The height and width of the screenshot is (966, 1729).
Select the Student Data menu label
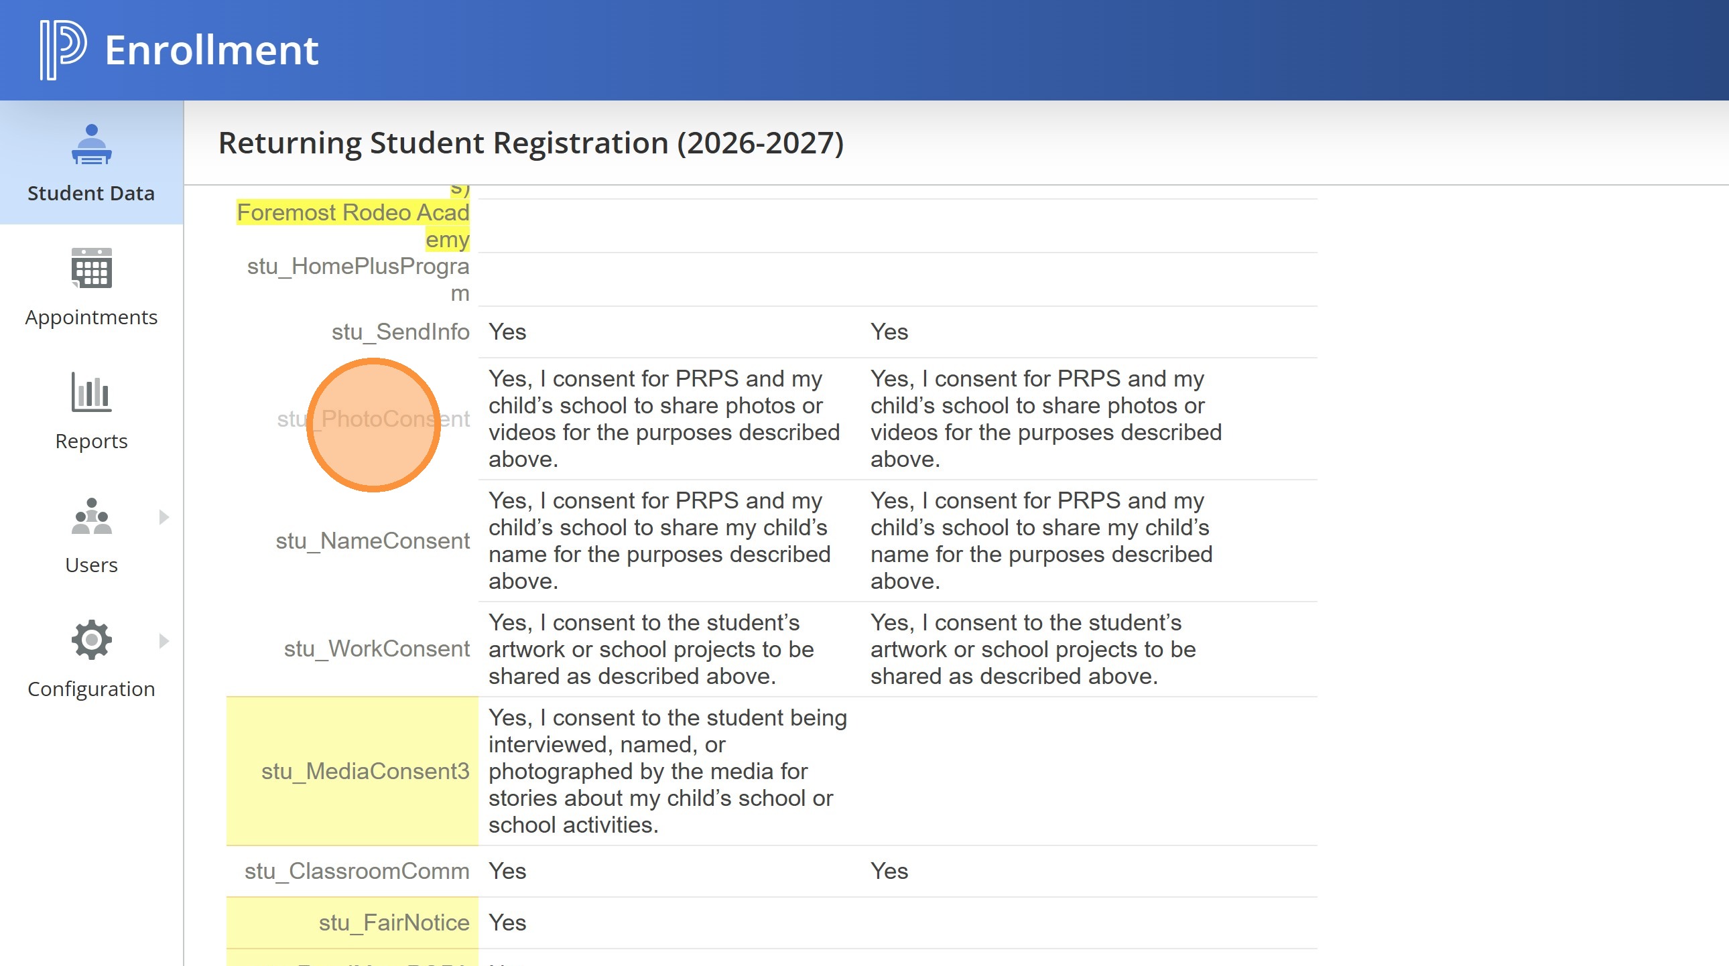click(x=91, y=193)
